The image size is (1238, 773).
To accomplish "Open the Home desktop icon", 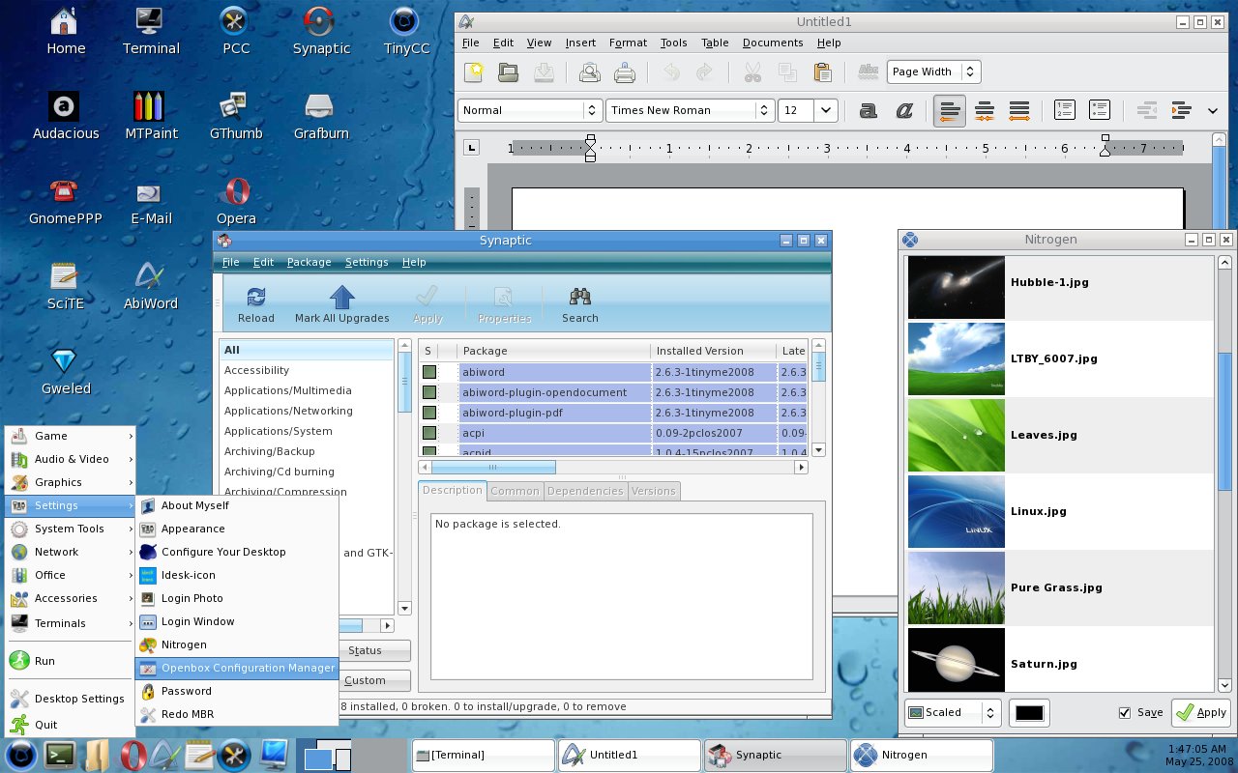I will (66, 31).
